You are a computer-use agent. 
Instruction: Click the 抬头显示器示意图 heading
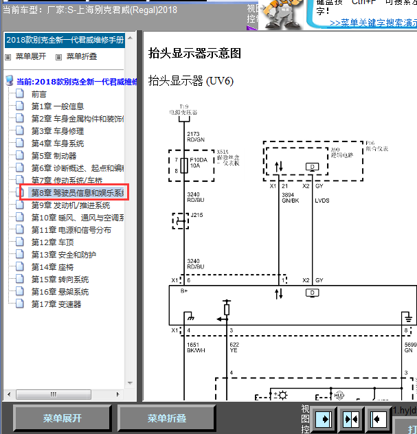(194, 53)
